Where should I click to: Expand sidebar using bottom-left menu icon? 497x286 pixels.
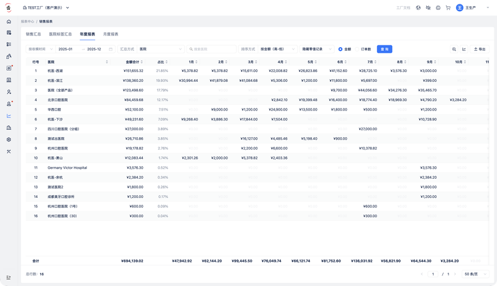tap(9, 277)
